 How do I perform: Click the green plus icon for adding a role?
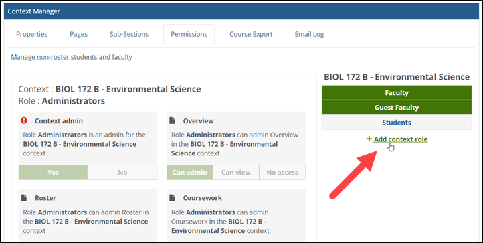click(x=369, y=139)
